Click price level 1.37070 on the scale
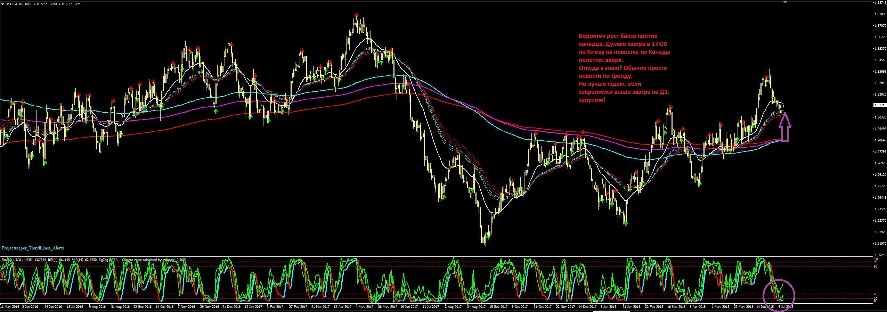 (880, 26)
